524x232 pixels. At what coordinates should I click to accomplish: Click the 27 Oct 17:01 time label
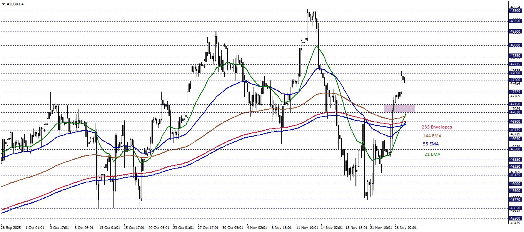click(x=207, y=228)
